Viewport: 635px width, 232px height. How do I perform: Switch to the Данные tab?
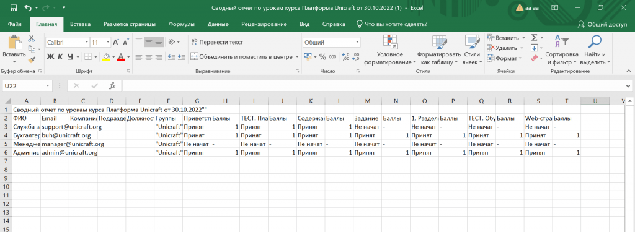point(218,24)
